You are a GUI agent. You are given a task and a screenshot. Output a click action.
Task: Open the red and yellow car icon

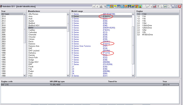click(126, 7)
